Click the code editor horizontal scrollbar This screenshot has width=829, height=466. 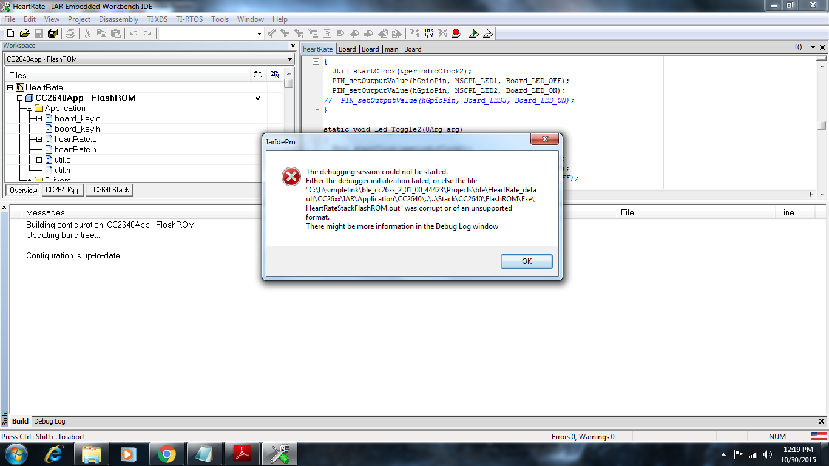559,194
